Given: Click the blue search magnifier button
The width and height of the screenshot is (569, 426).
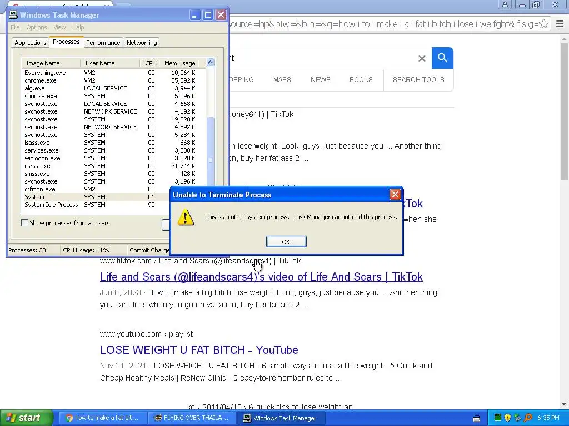Looking at the screenshot, I should (x=442, y=58).
